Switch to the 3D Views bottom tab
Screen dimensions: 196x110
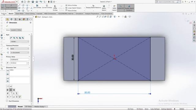(28, 107)
